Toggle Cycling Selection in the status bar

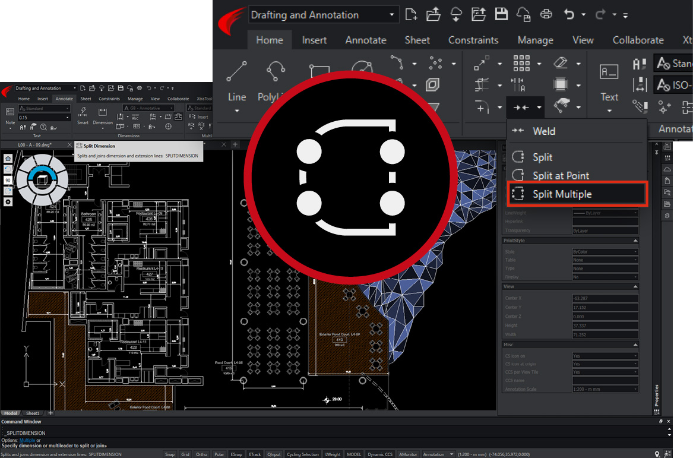303,454
